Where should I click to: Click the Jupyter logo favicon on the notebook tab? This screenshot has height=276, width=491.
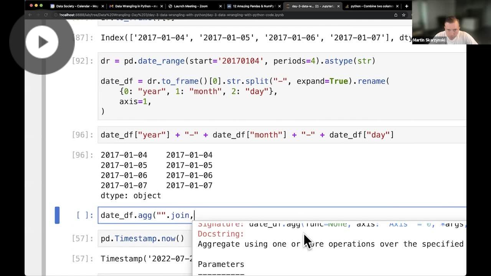tap(288, 6)
